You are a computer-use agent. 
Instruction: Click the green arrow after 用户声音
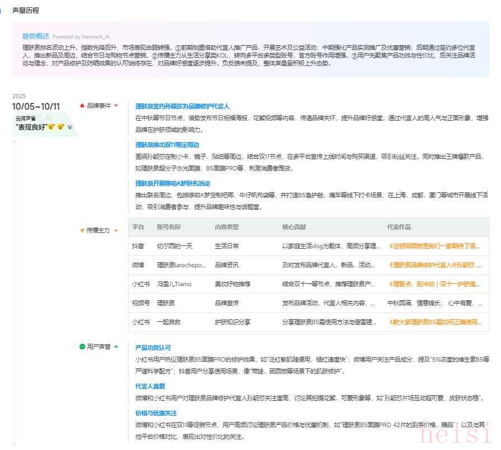tap(116, 347)
